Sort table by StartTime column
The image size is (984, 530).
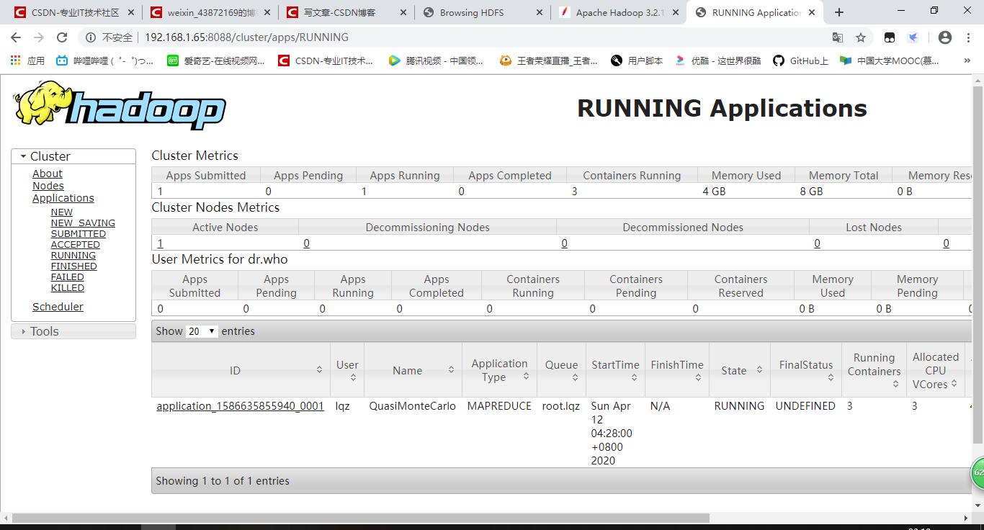634,377
